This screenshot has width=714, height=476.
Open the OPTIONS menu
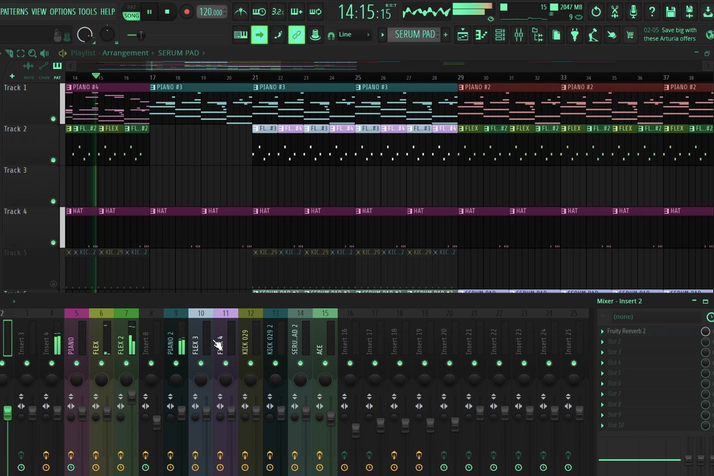click(x=62, y=11)
